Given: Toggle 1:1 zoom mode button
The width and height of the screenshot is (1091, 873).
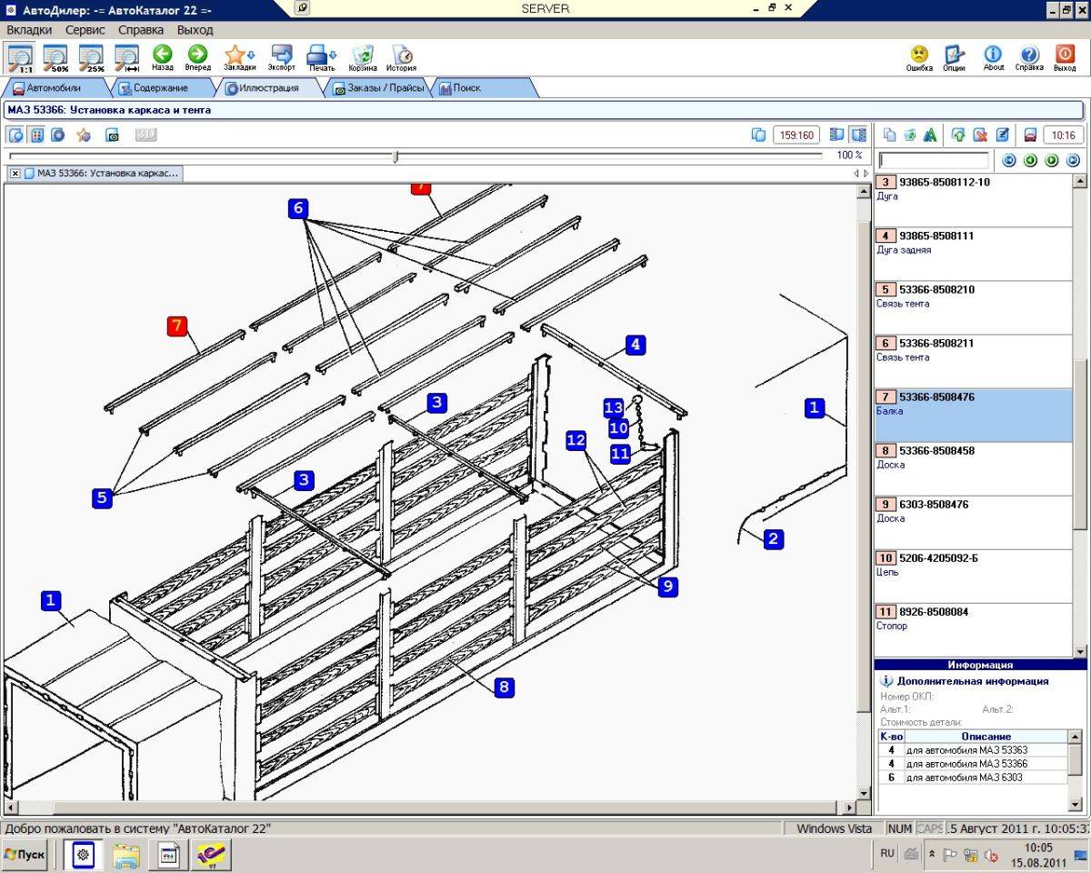Looking at the screenshot, I should pyautogui.click(x=20, y=58).
